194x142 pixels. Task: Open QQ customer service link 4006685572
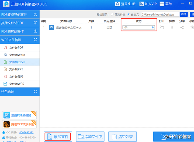(26, 133)
